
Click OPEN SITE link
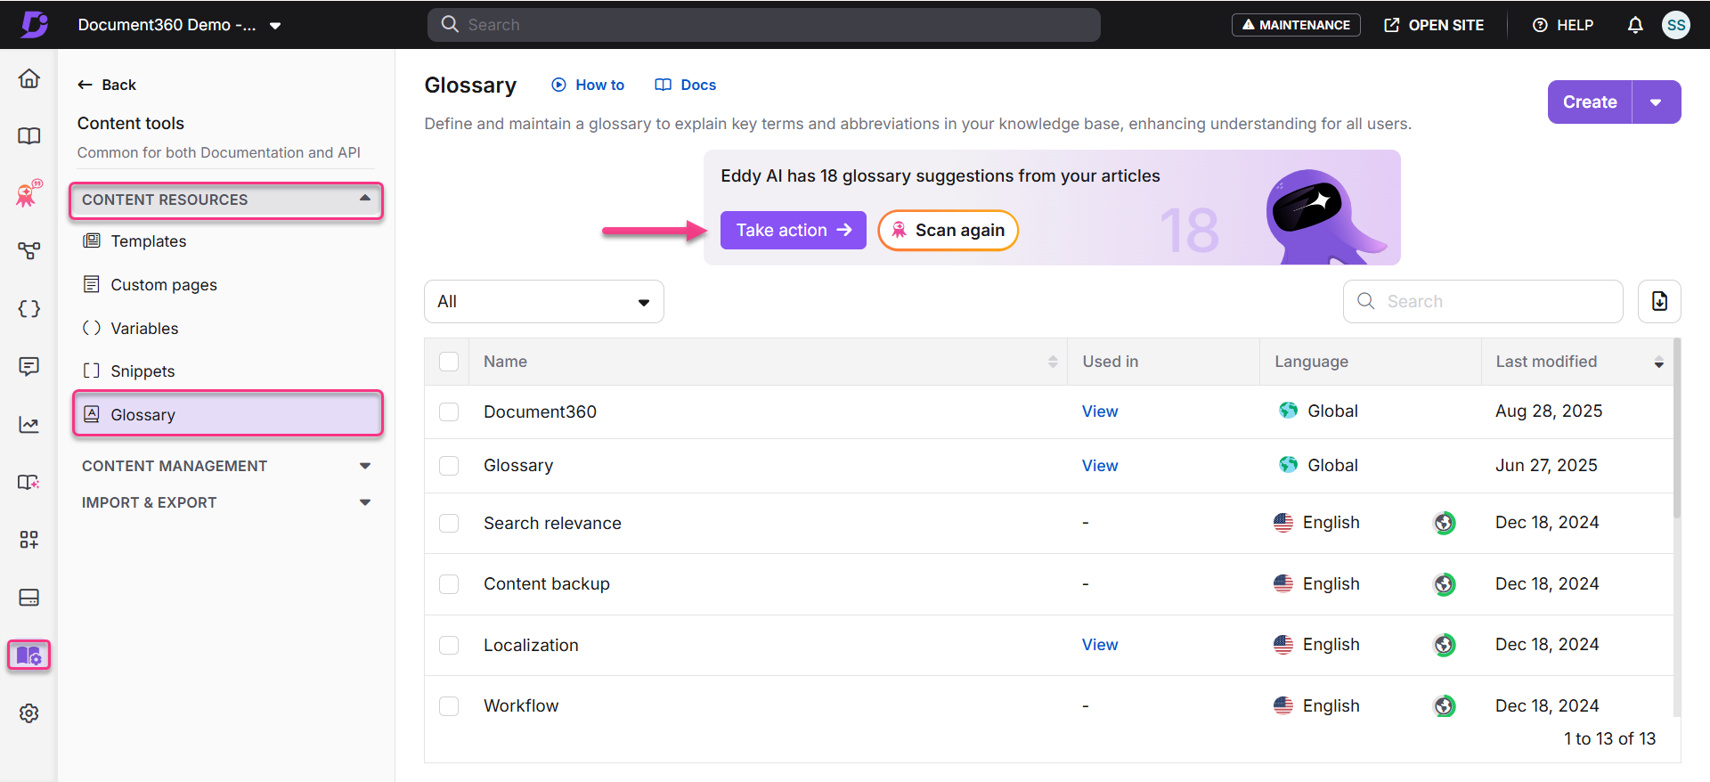[x=1433, y=25]
